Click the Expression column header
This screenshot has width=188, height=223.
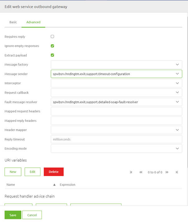pos(67,185)
